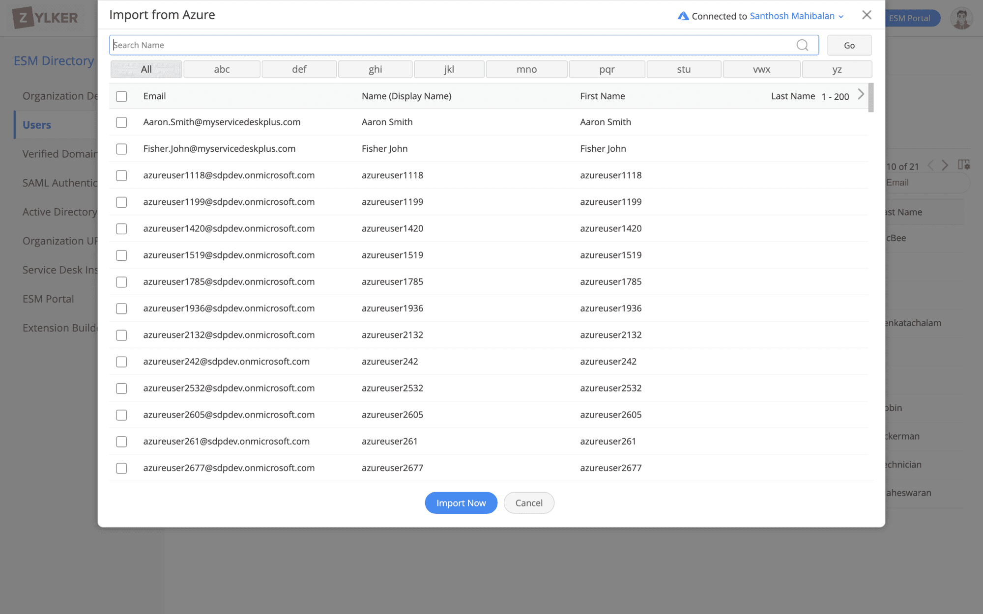
Task: Filter names by the stu tab
Action: coord(683,69)
